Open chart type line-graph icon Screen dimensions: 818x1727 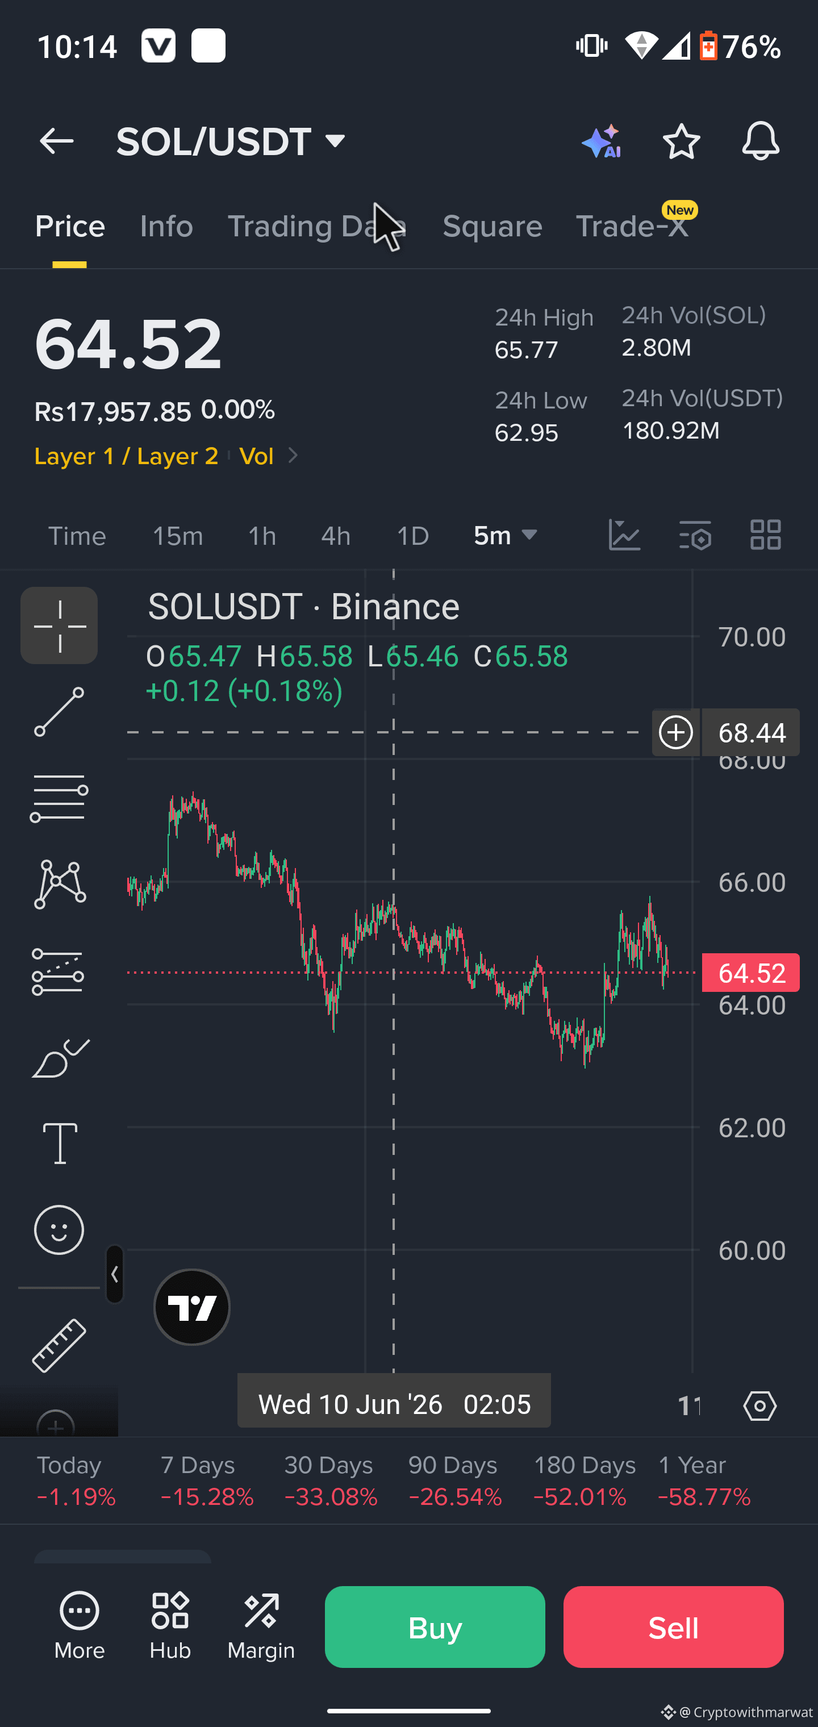tap(624, 535)
